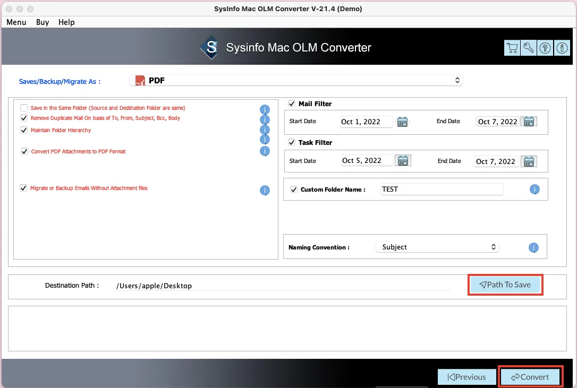Disable the Task Filter checkbox

[292, 142]
